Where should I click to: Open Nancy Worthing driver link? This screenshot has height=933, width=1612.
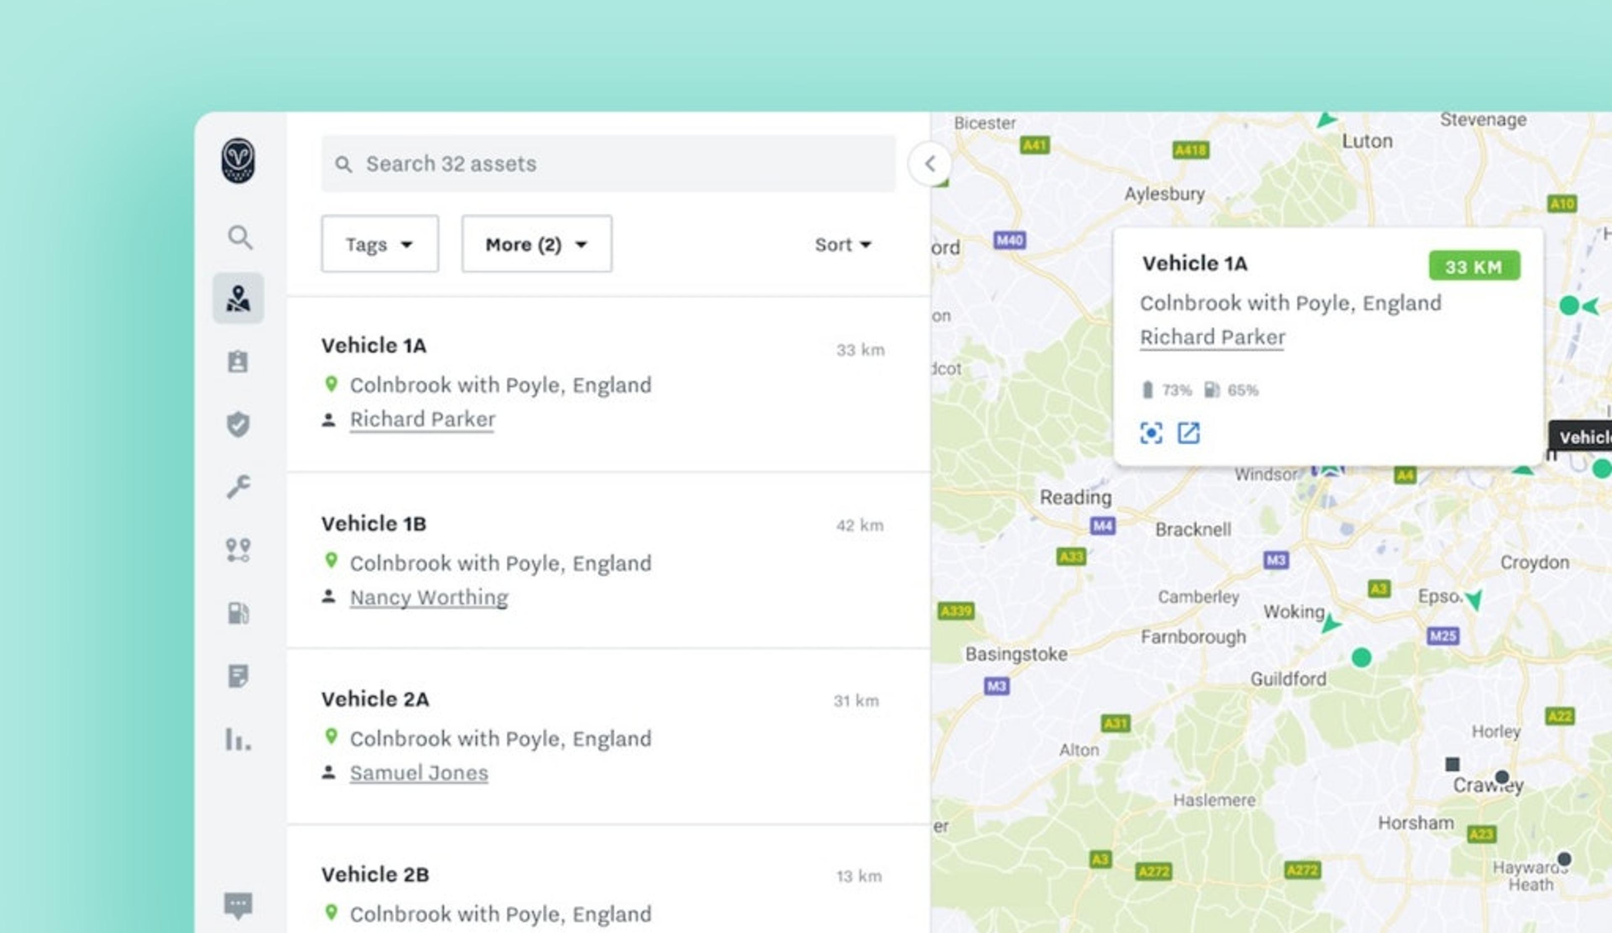429,597
